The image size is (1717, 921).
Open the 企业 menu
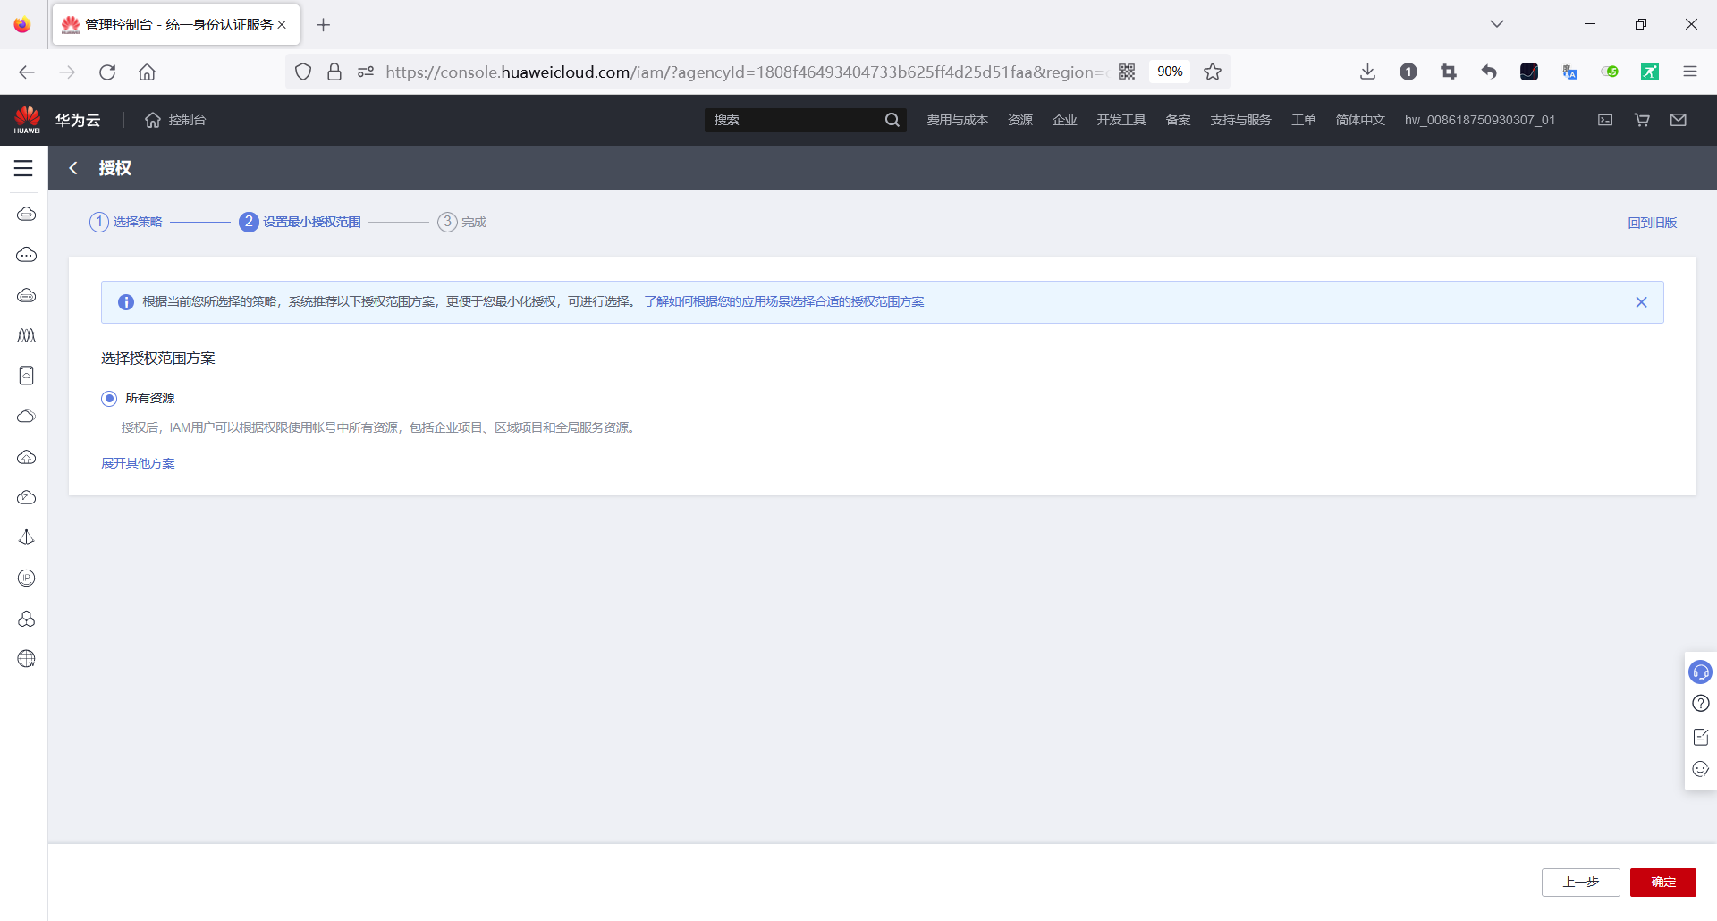[1064, 120]
